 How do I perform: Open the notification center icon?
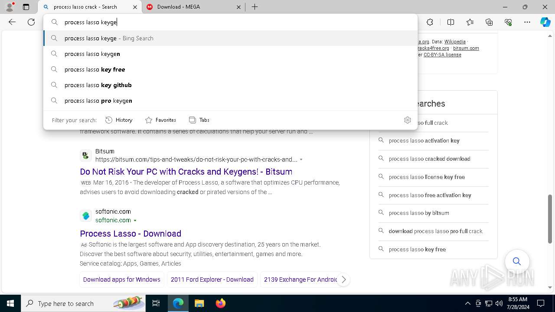click(x=541, y=303)
